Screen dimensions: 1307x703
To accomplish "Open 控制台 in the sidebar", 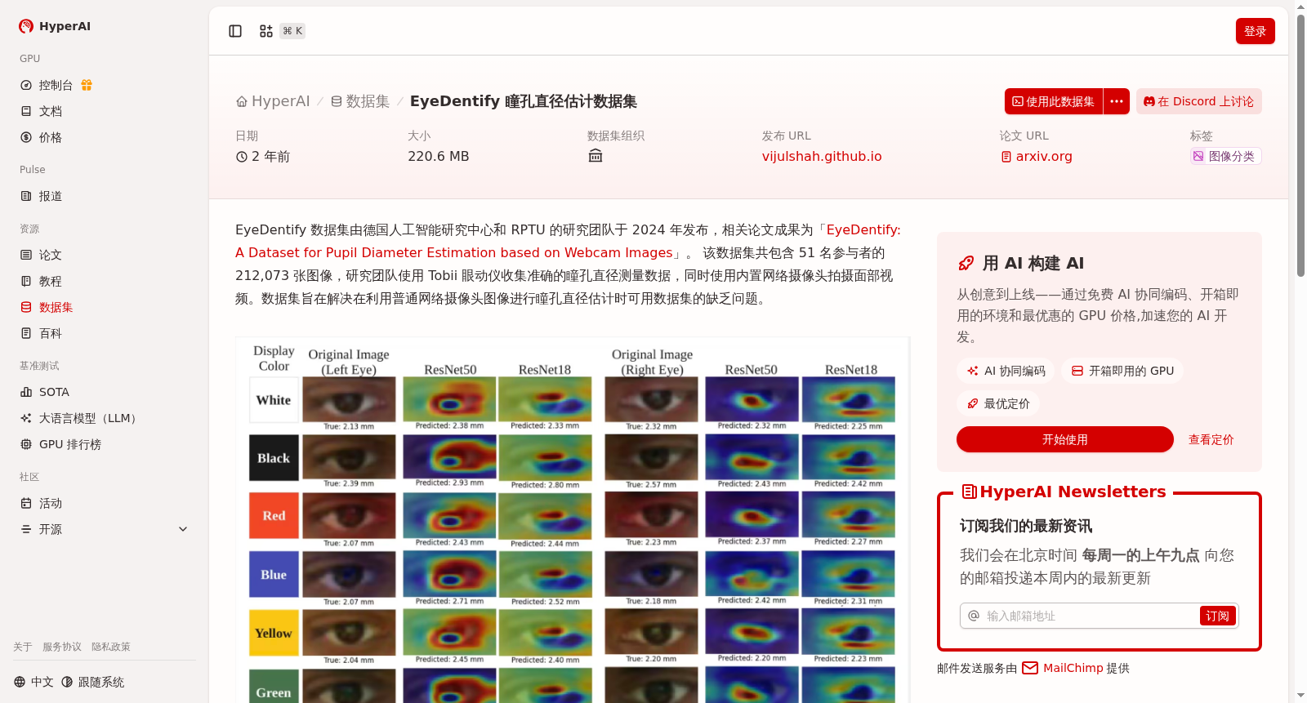I will click(x=56, y=85).
